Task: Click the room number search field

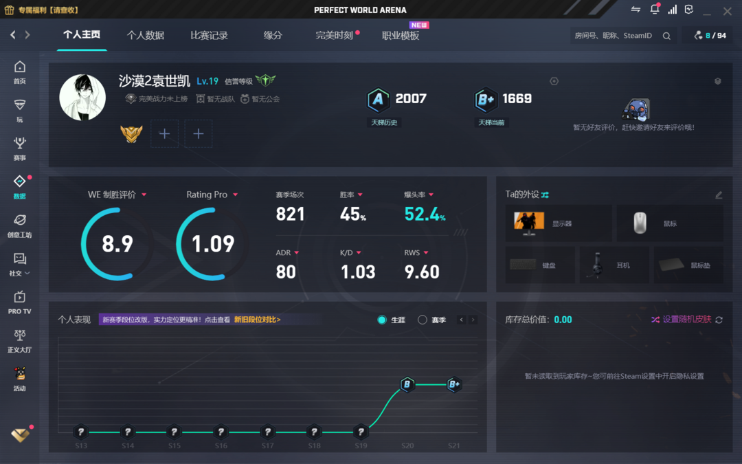Action: point(614,36)
